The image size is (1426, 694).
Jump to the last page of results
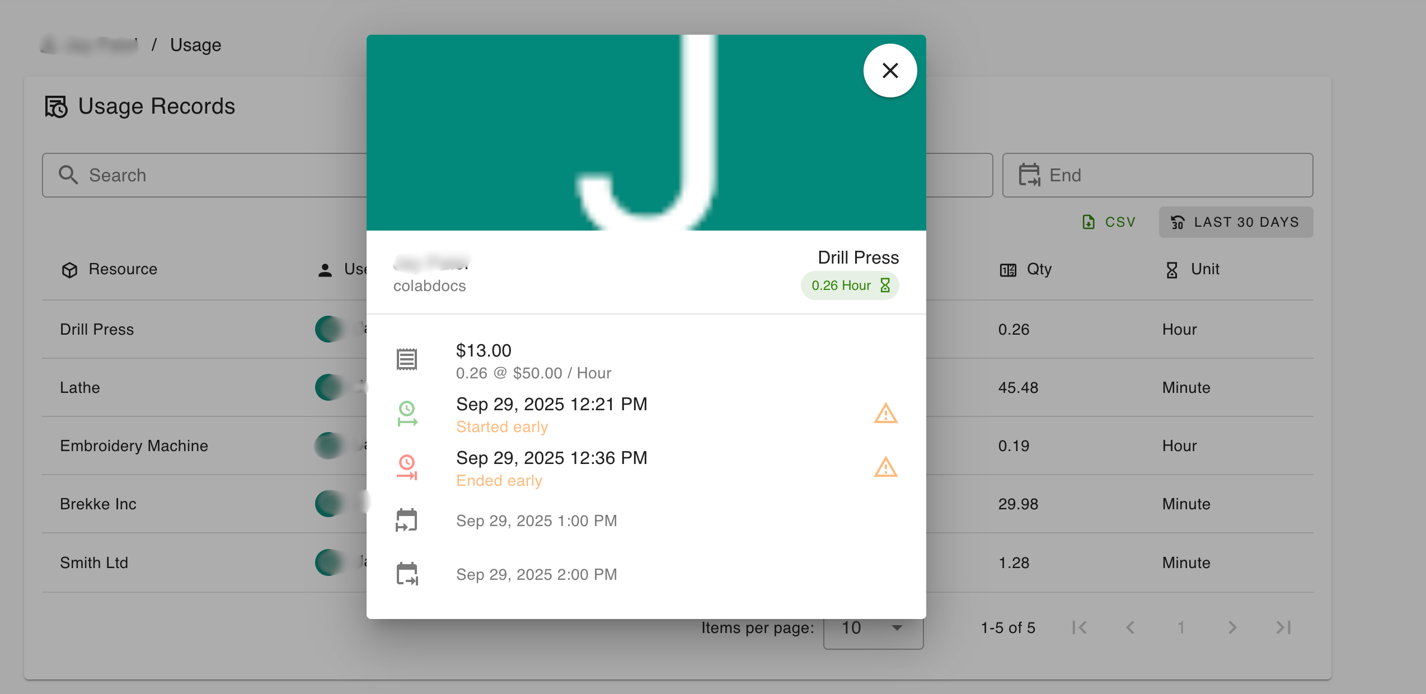pos(1283,627)
